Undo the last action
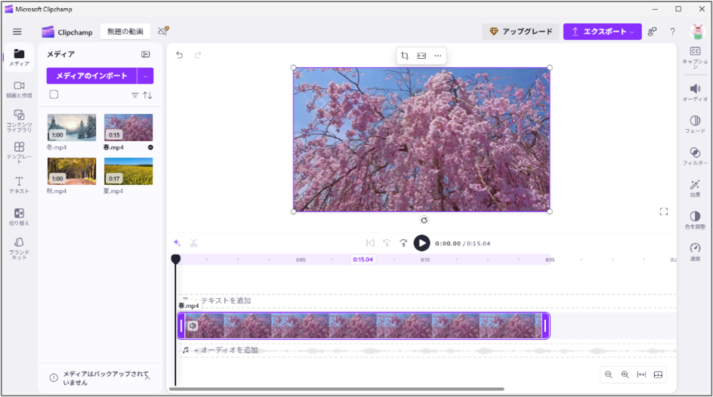 (x=180, y=55)
